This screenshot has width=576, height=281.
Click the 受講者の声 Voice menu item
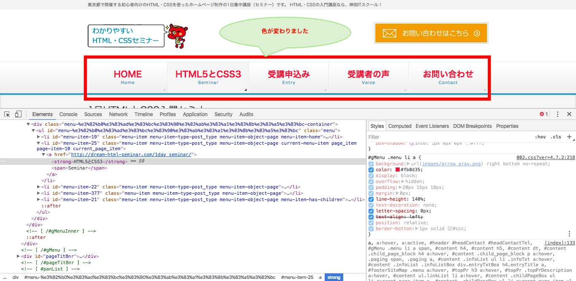coord(369,77)
